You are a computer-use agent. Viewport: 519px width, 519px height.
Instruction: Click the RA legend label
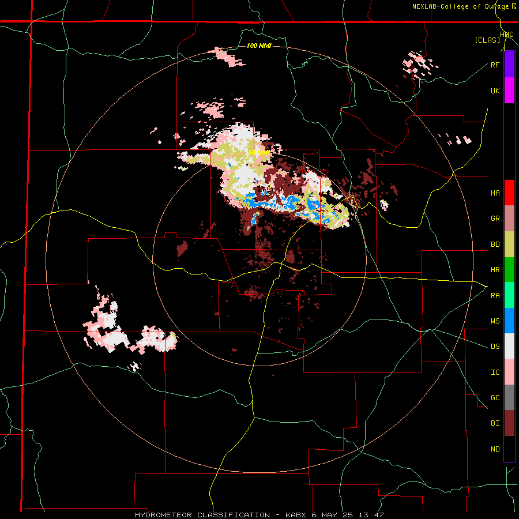coord(495,296)
